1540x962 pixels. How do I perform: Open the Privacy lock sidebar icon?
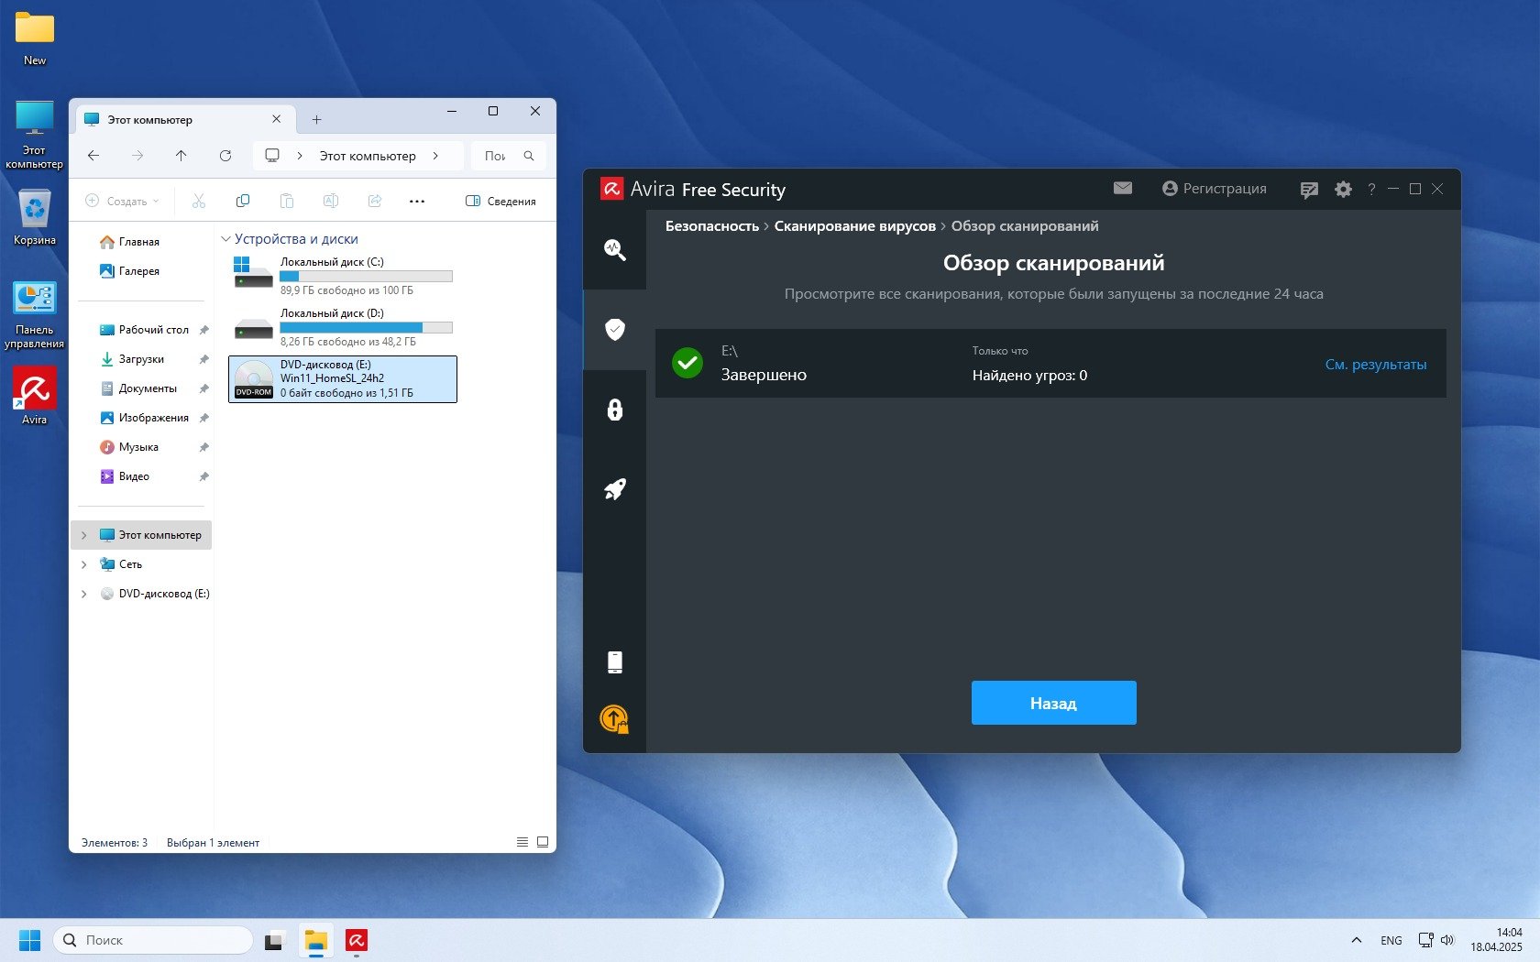pos(614,410)
